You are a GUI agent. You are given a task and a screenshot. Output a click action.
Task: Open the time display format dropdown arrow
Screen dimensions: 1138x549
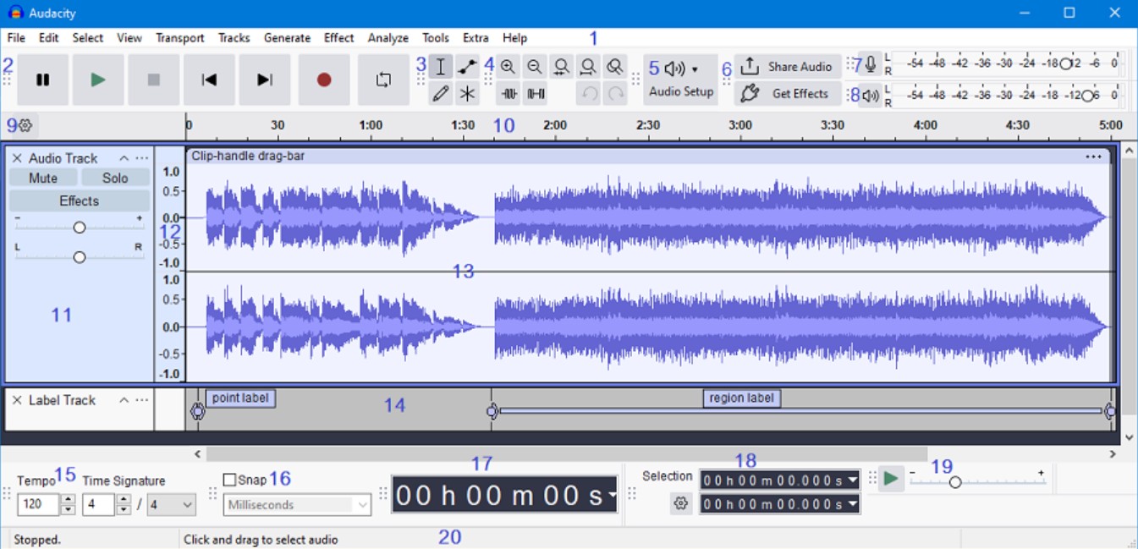click(x=611, y=496)
